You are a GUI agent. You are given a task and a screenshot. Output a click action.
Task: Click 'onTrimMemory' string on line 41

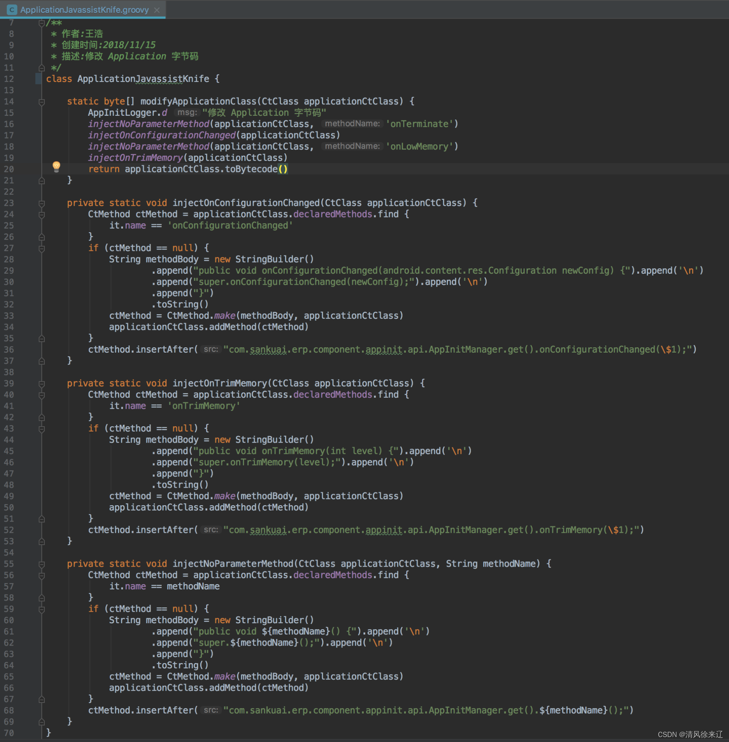204,406
